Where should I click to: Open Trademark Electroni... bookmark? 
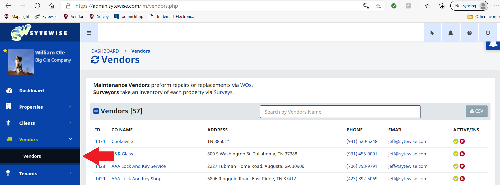tap(171, 16)
